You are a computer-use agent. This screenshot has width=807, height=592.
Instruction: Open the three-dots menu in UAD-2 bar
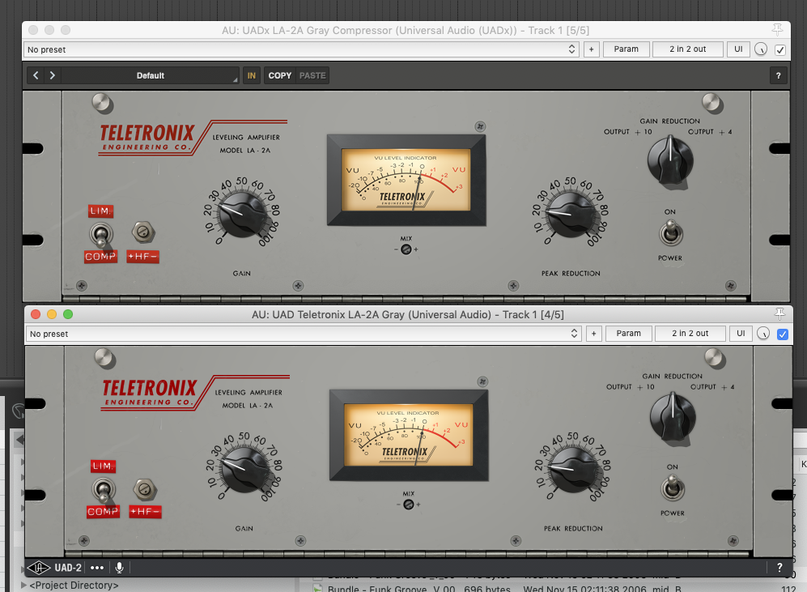[x=97, y=568]
